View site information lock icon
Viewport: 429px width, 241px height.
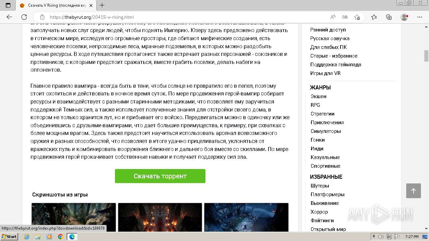coord(42,17)
